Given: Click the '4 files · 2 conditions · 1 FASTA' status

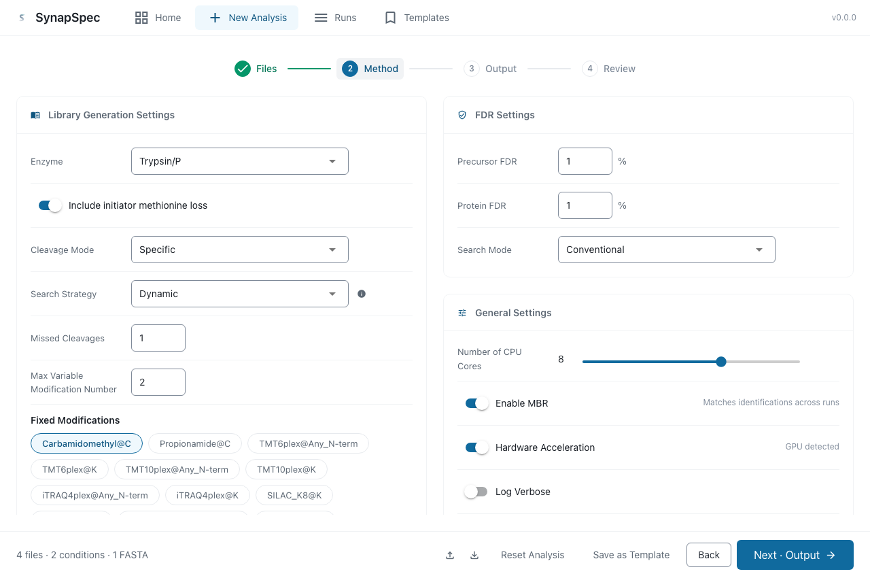Looking at the screenshot, I should click(x=82, y=555).
